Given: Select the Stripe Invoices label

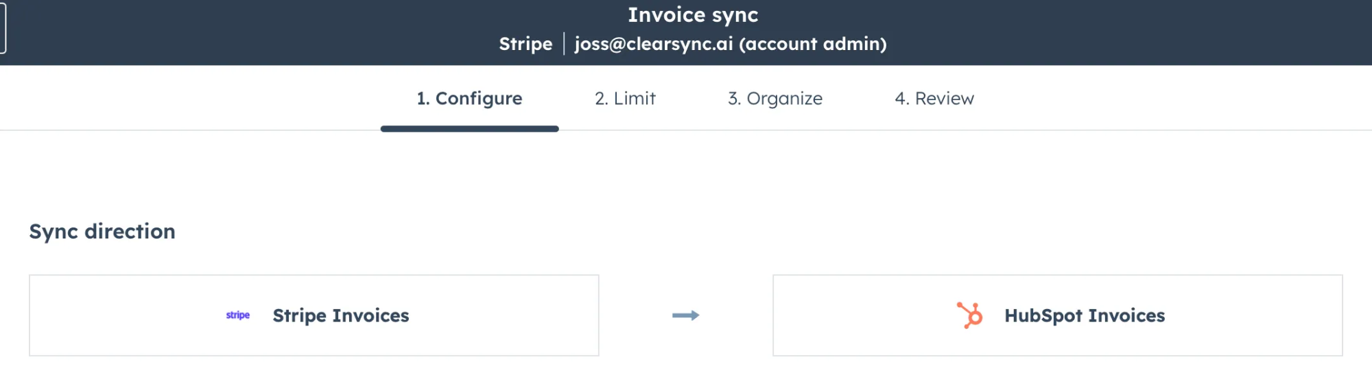Looking at the screenshot, I should pos(341,315).
